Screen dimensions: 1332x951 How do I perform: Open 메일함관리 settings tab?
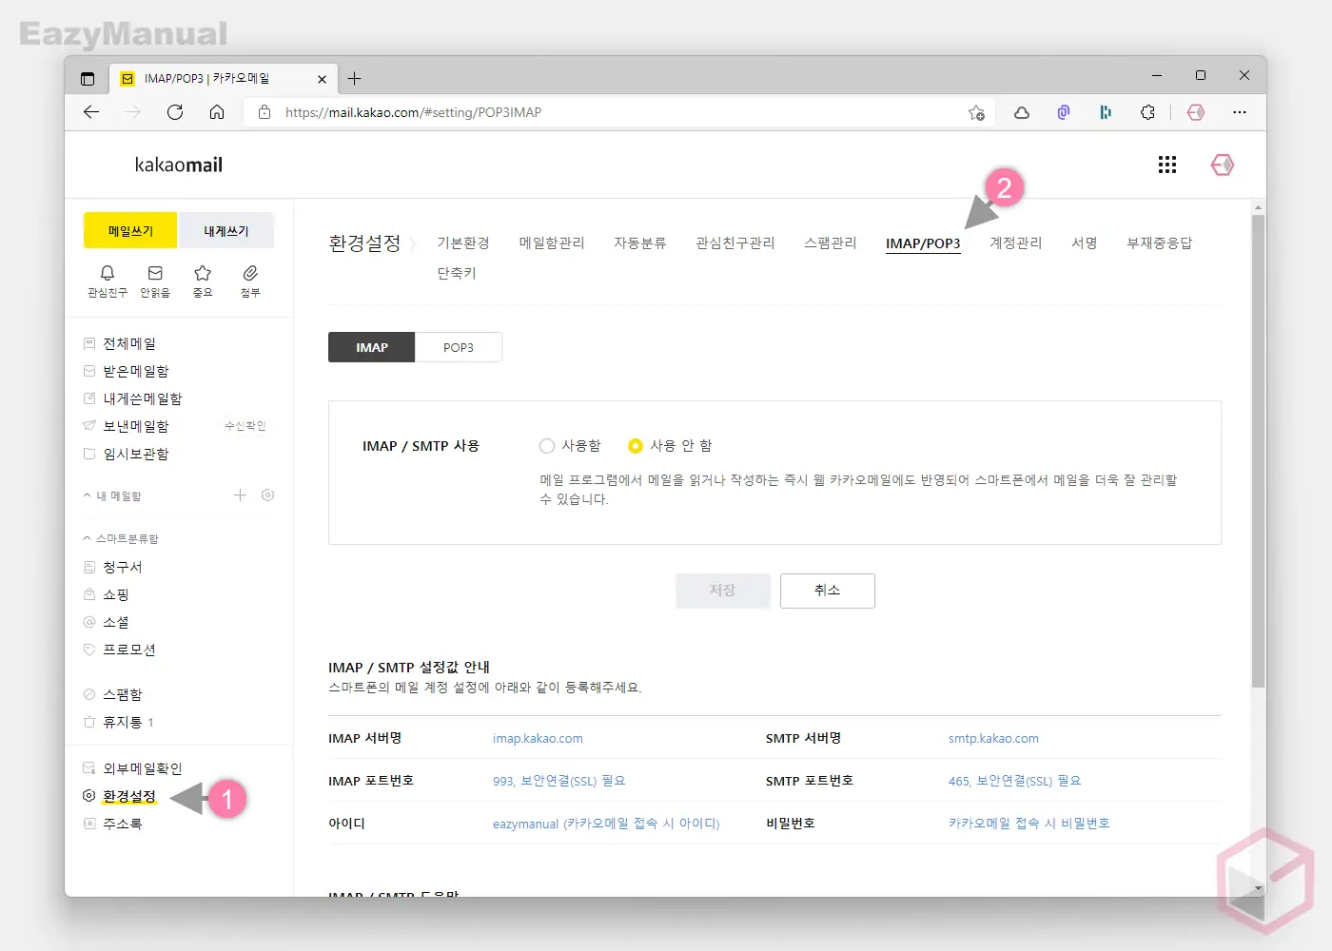[552, 243]
